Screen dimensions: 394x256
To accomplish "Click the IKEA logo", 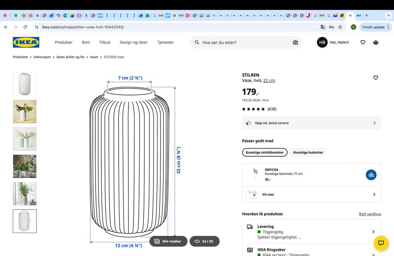I will tap(26, 42).
